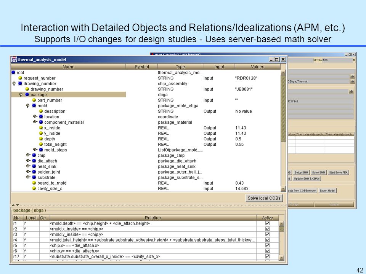Click yellow icon beside depth

coord(41,139)
